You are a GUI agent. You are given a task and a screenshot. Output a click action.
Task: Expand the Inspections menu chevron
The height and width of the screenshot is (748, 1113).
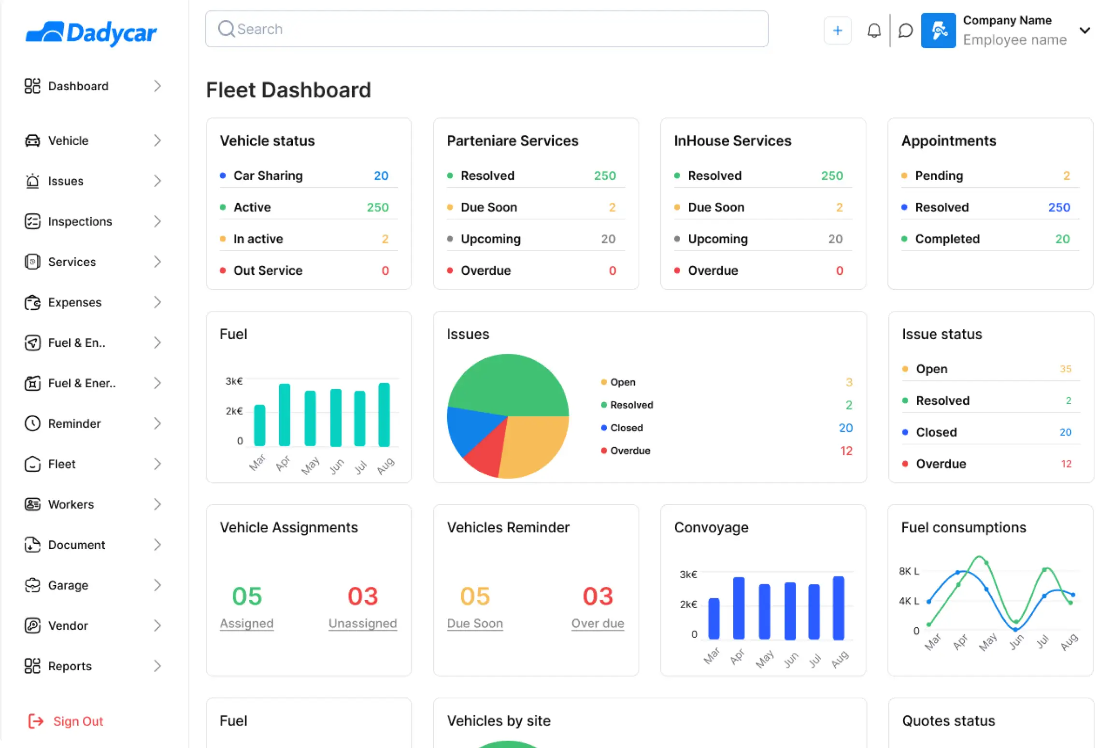pos(157,221)
